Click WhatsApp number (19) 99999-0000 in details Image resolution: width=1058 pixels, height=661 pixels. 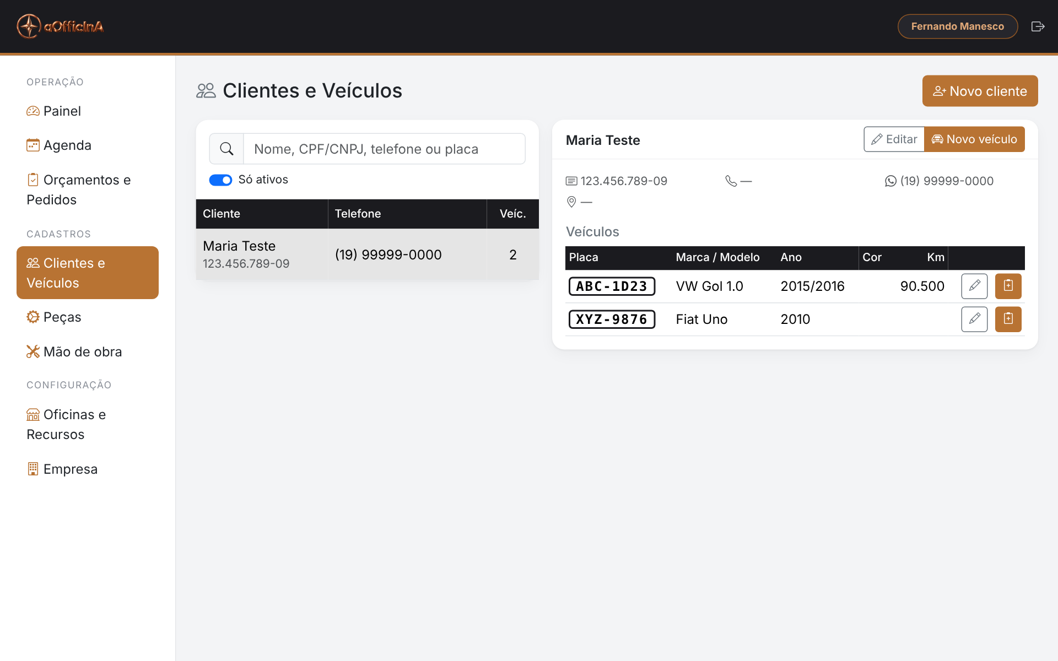coord(947,181)
